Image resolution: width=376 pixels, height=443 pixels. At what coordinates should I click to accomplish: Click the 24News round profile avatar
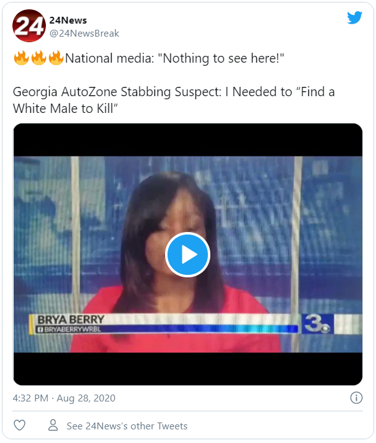pyautogui.click(x=29, y=25)
